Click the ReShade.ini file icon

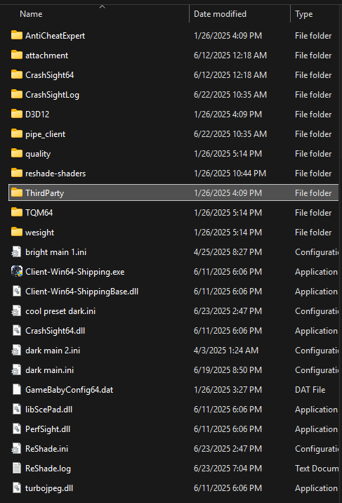point(17,448)
